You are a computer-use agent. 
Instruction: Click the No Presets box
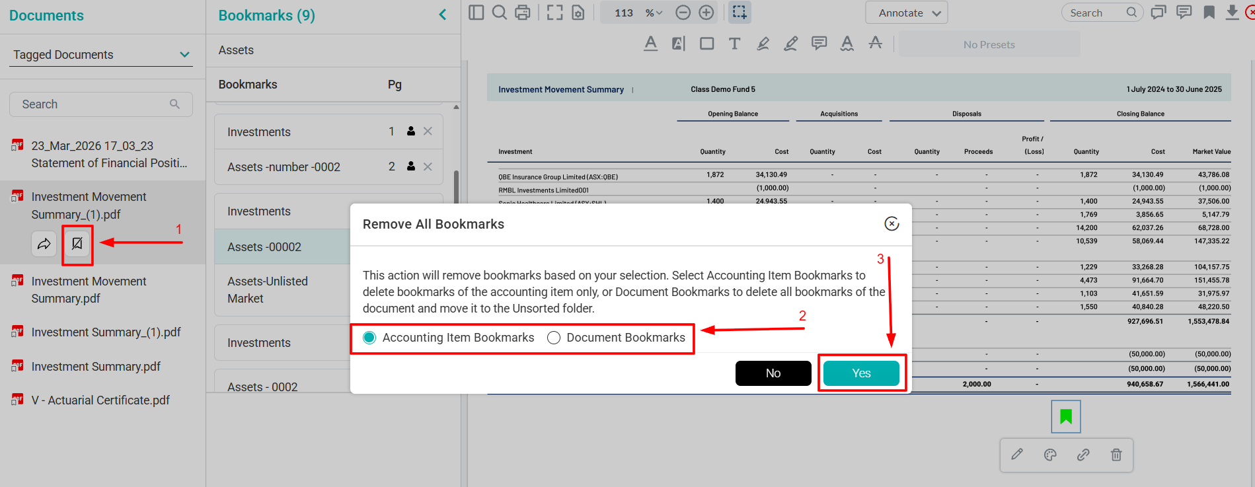click(x=989, y=44)
